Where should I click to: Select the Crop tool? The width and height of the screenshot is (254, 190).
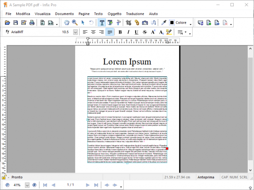click(x=129, y=23)
